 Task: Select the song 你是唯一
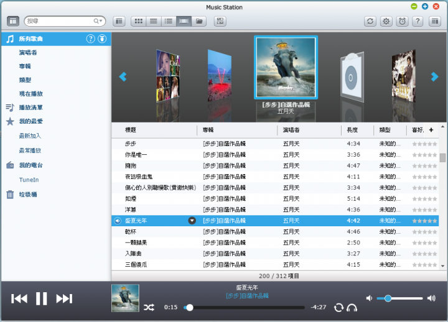[x=136, y=155]
